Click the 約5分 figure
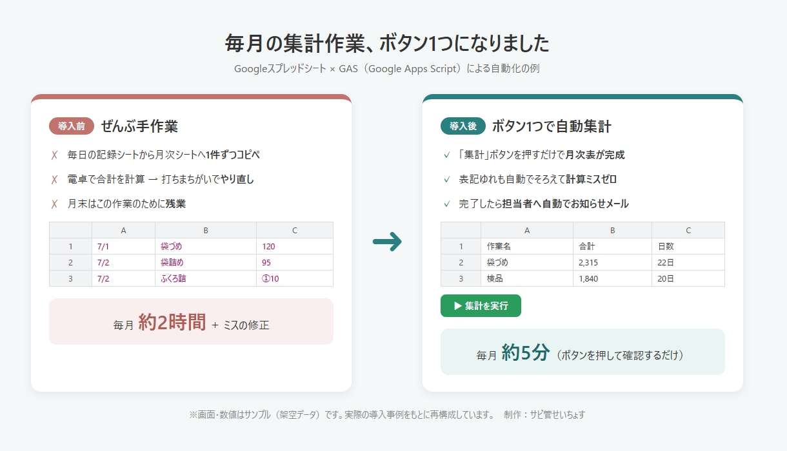This screenshot has width=787, height=451. 526,352
